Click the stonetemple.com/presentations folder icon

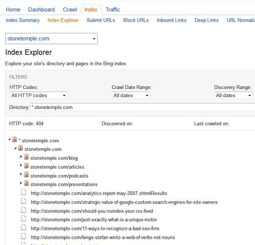26,183
